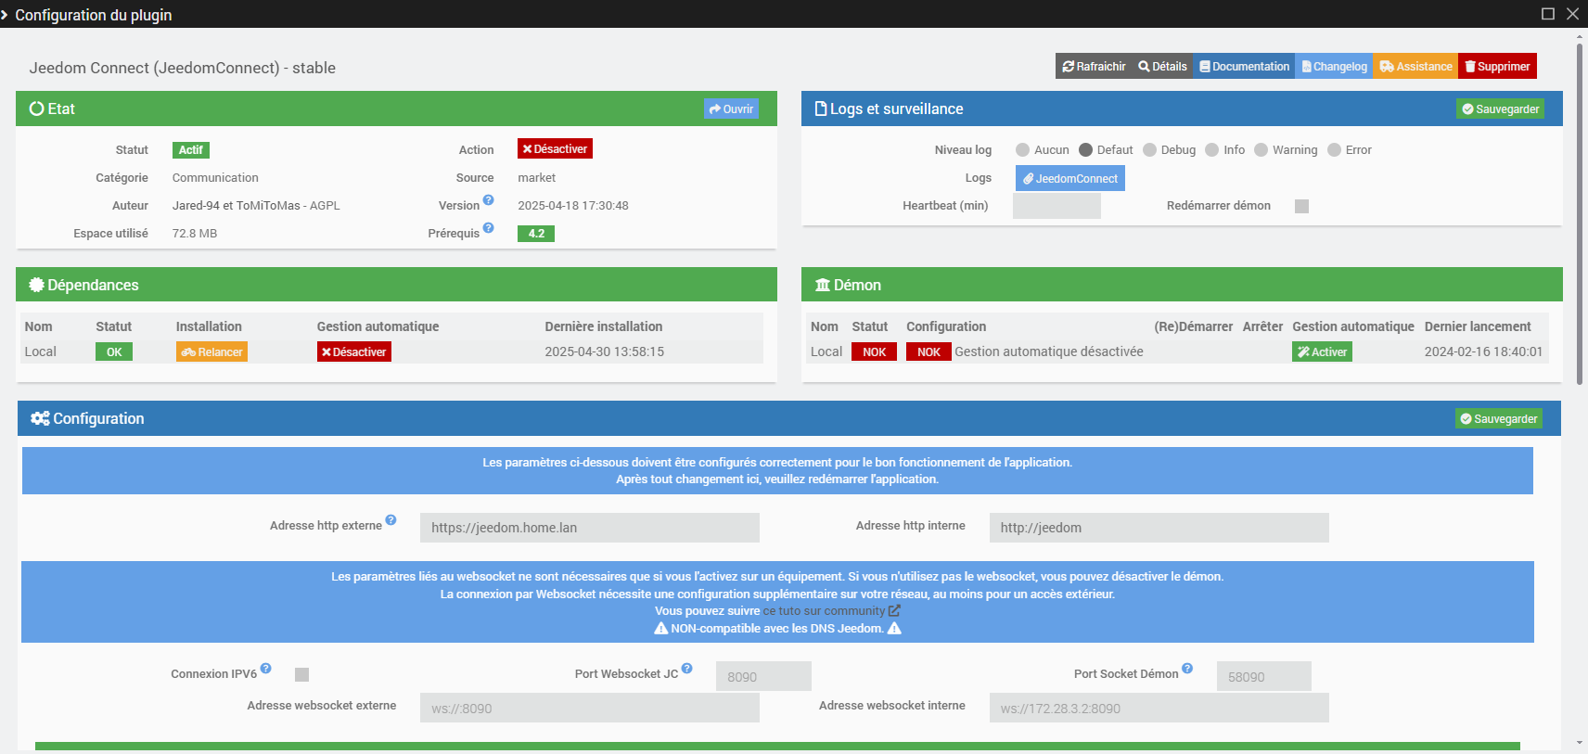Click the red Supprimer button
This screenshot has width=1588, height=754.
click(x=1497, y=66)
